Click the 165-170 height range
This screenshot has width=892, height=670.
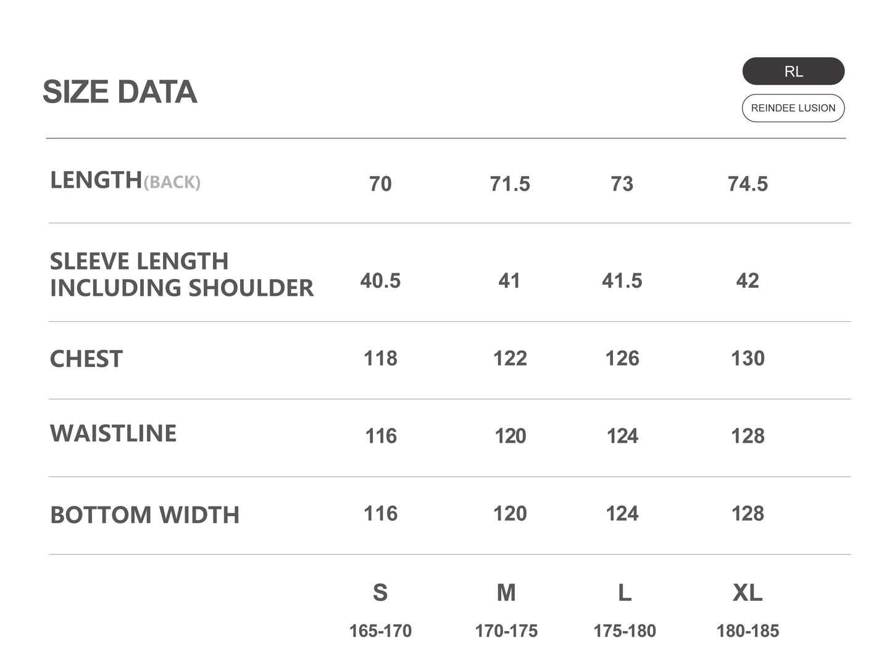point(380,631)
